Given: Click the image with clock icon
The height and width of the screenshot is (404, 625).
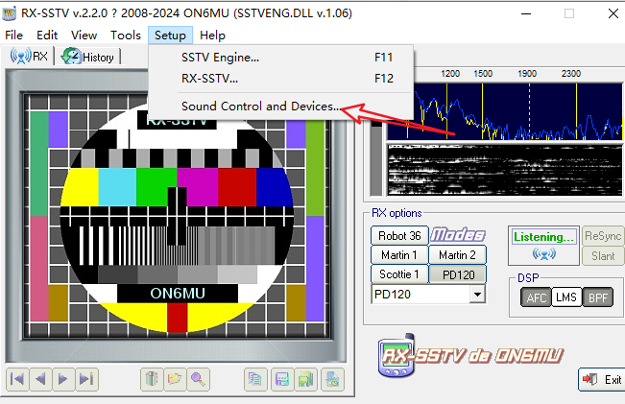Looking at the screenshot, I should click(x=332, y=379).
